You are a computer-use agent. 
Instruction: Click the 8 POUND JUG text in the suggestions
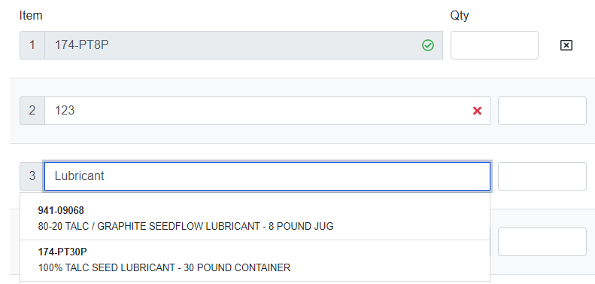(x=301, y=226)
